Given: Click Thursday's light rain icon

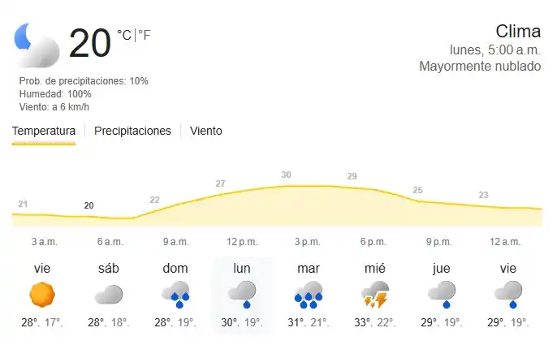Looking at the screenshot, I should click(441, 294).
